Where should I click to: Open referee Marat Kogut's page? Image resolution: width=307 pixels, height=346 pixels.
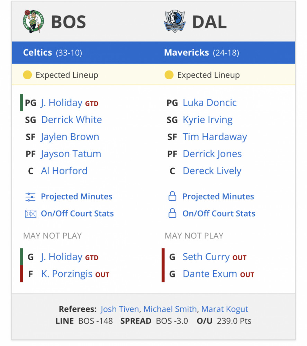point(225,309)
